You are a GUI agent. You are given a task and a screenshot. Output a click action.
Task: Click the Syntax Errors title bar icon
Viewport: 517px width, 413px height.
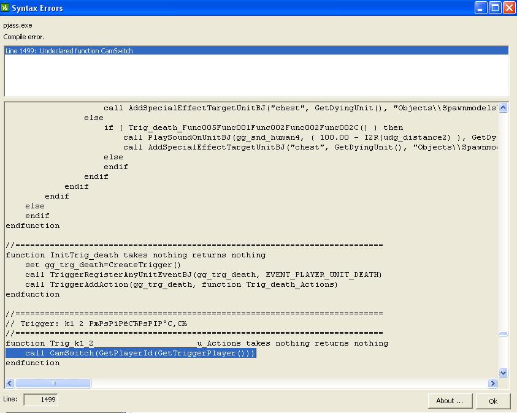coord(5,7)
